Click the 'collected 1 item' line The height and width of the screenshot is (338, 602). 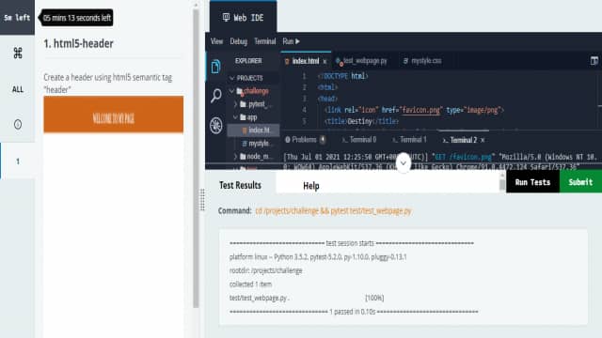[250, 284]
